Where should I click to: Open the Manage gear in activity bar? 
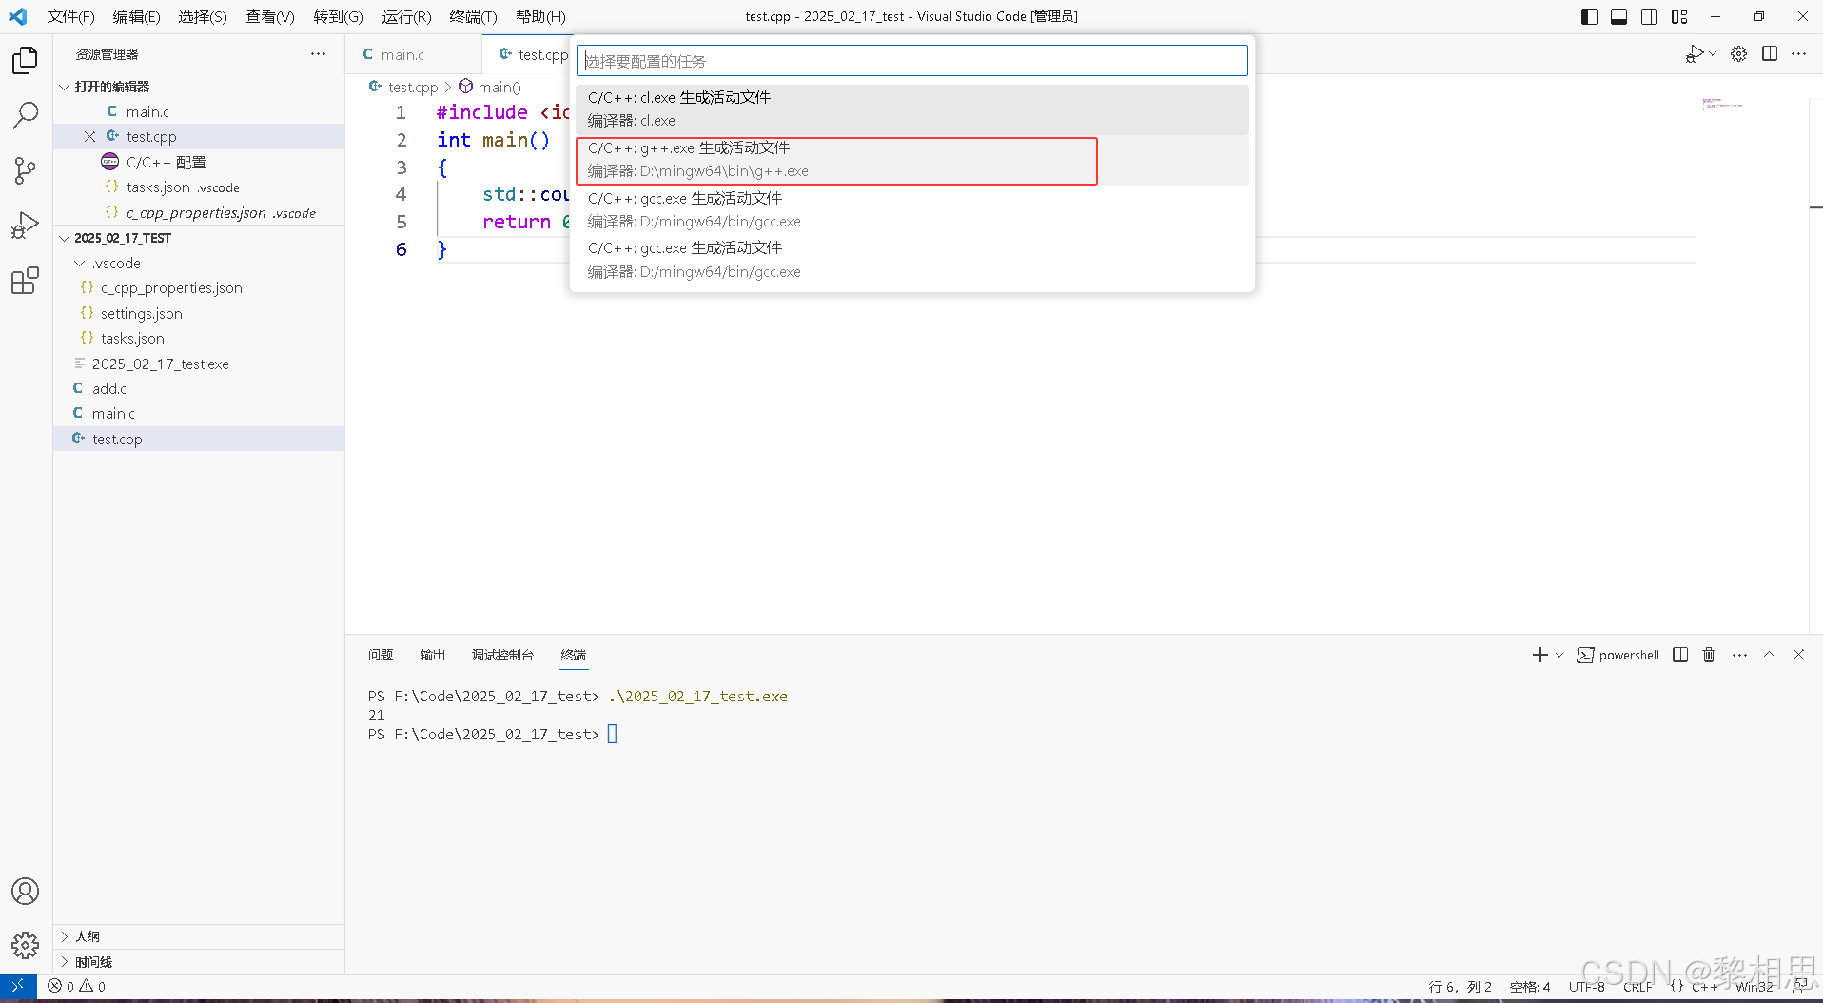point(26,945)
